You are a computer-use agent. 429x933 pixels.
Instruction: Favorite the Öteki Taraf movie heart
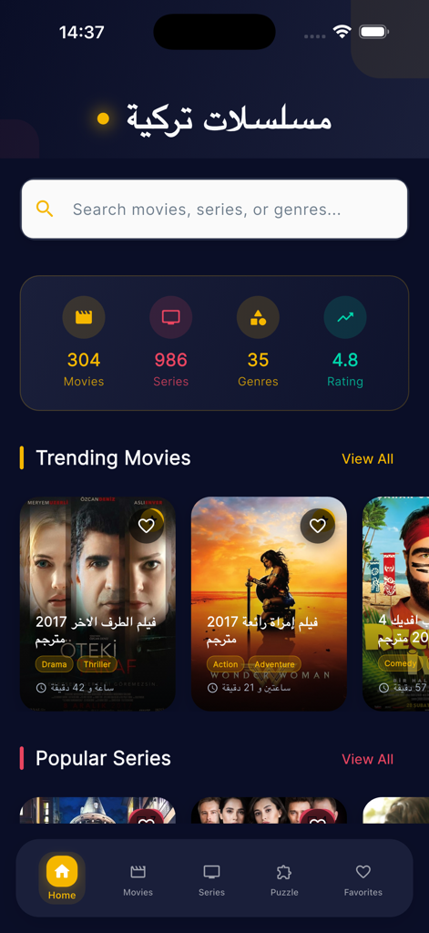coord(147,526)
